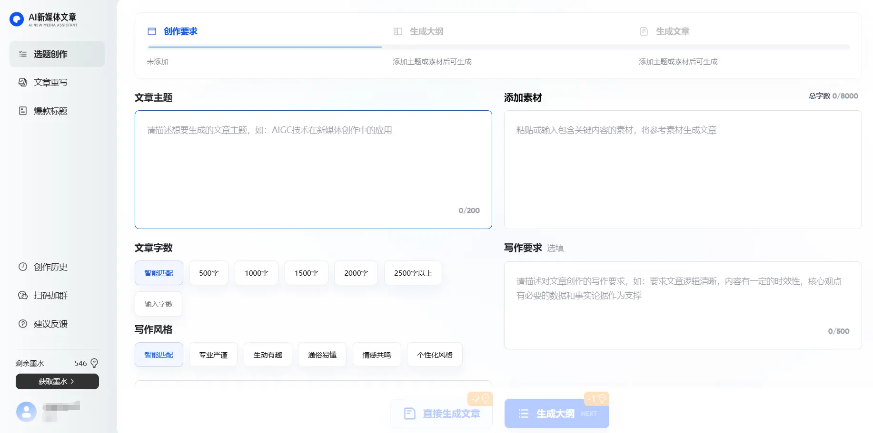Select the 500字 word count option
The image size is (873, 433).
click(208, 273)
